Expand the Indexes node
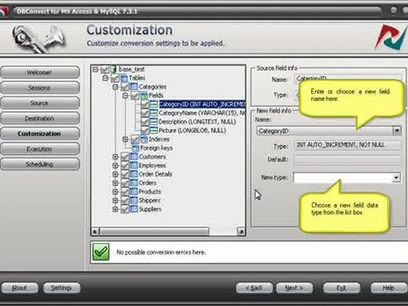Image resolution: width=408 pixels, height=306 pixels. [126, 139]
